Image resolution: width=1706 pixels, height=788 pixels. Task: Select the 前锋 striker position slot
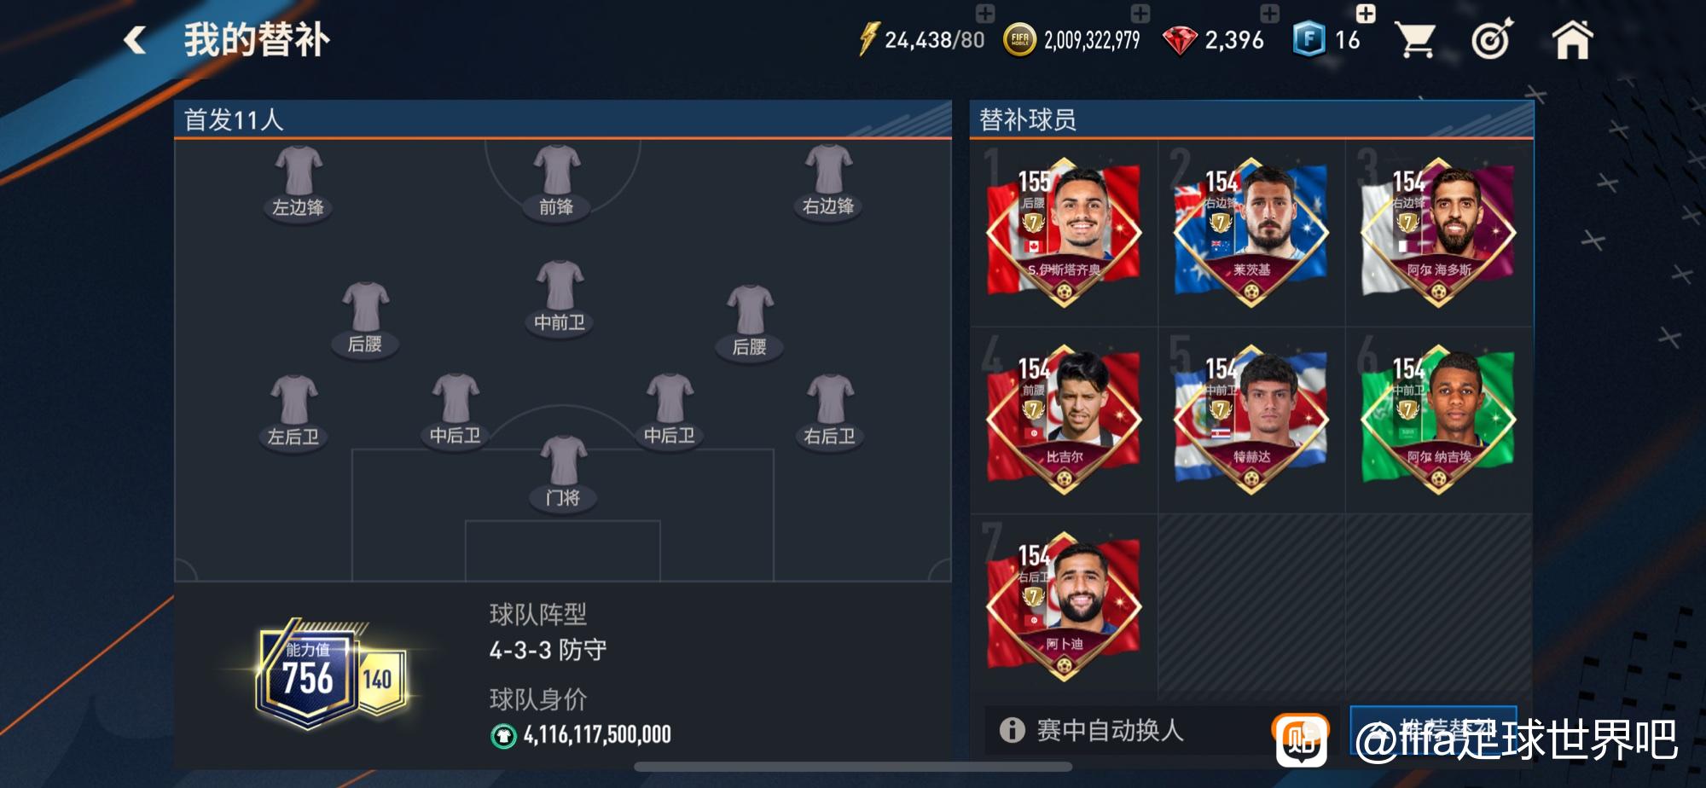coord(557,182)
